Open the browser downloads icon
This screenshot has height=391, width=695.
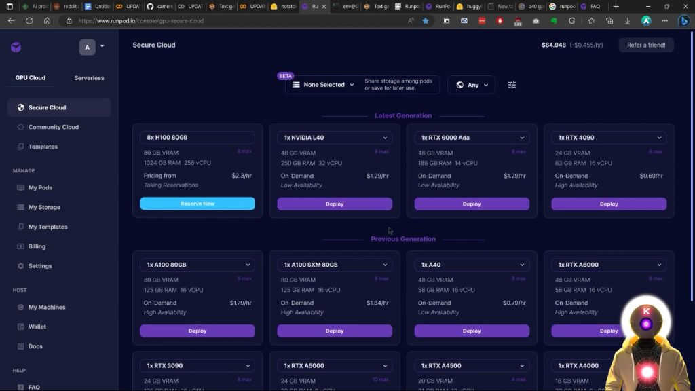(x=627, y=21)
